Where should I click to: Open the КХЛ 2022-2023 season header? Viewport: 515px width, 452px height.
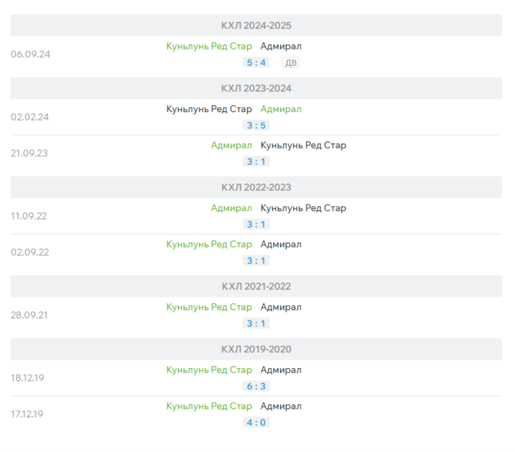256,187
